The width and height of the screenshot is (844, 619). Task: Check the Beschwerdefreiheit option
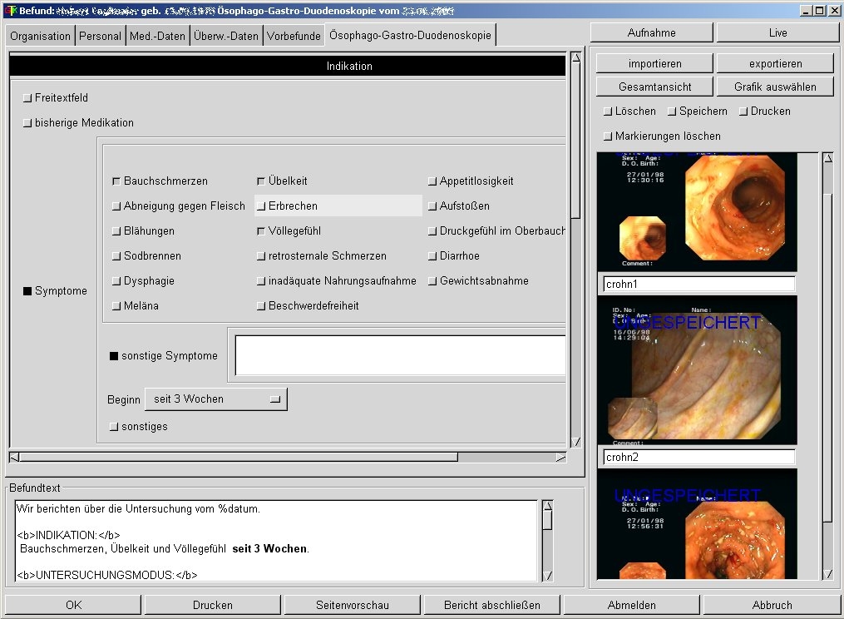click(261, 306)
